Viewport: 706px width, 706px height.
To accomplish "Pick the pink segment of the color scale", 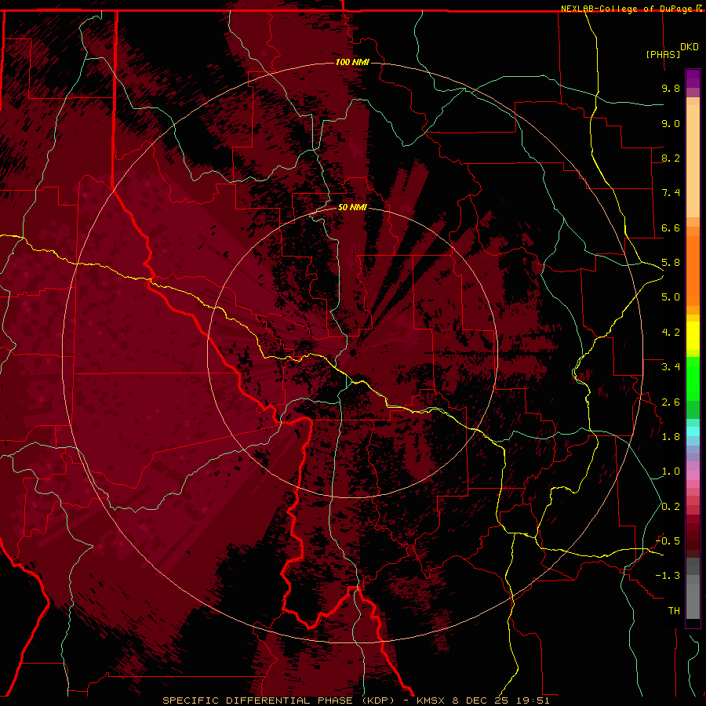I will click(693, 475).
